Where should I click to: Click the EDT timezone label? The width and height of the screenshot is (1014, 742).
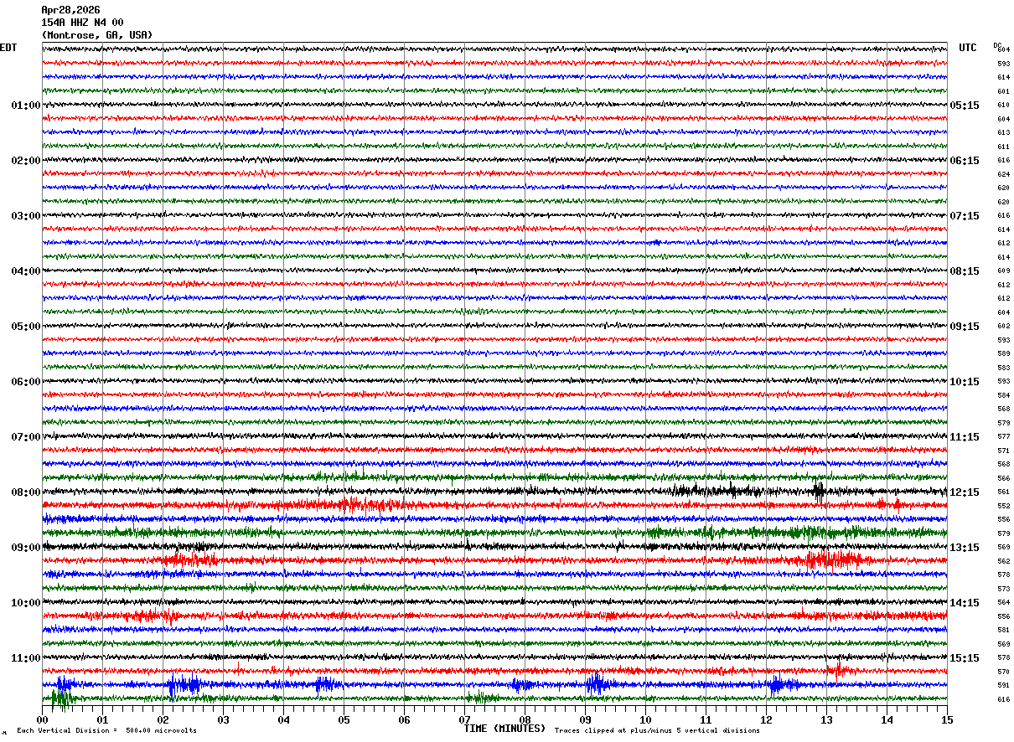8,48
